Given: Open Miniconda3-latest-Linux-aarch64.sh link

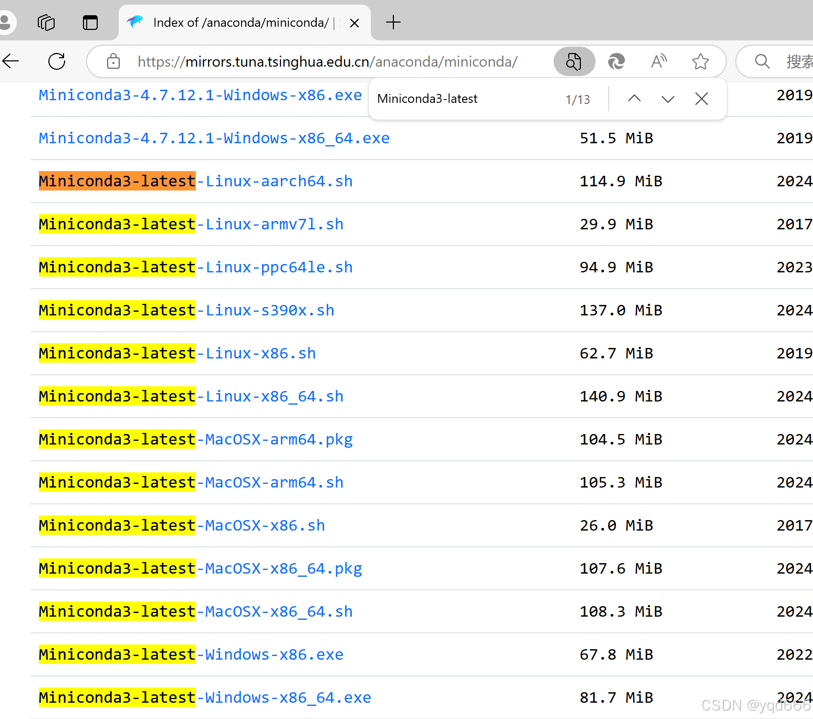Looking at the screenshot, I should pyautogui.click(x=196, y=181).
